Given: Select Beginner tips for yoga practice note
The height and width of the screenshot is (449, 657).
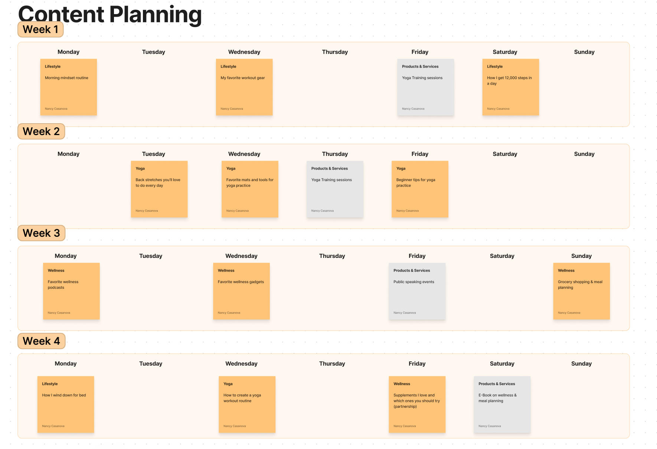Looking at the screenshot, I should (420, 189).
